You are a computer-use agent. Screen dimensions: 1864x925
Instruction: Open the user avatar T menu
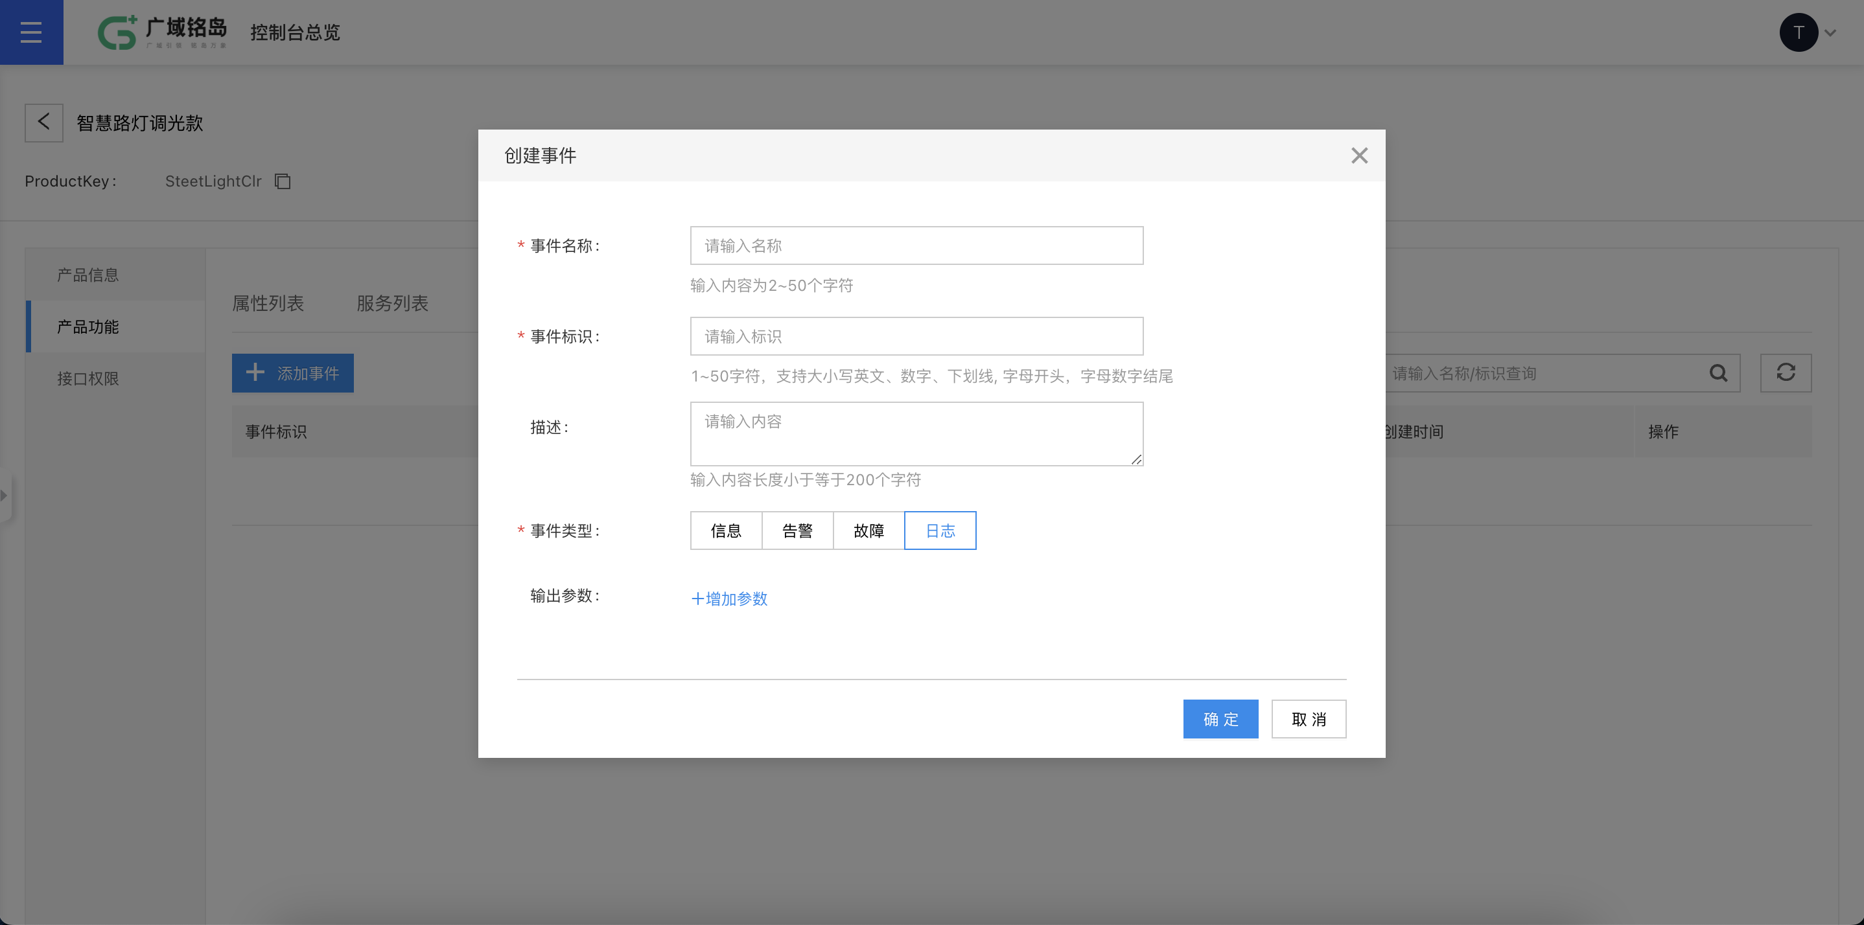tap(1799, 32)
